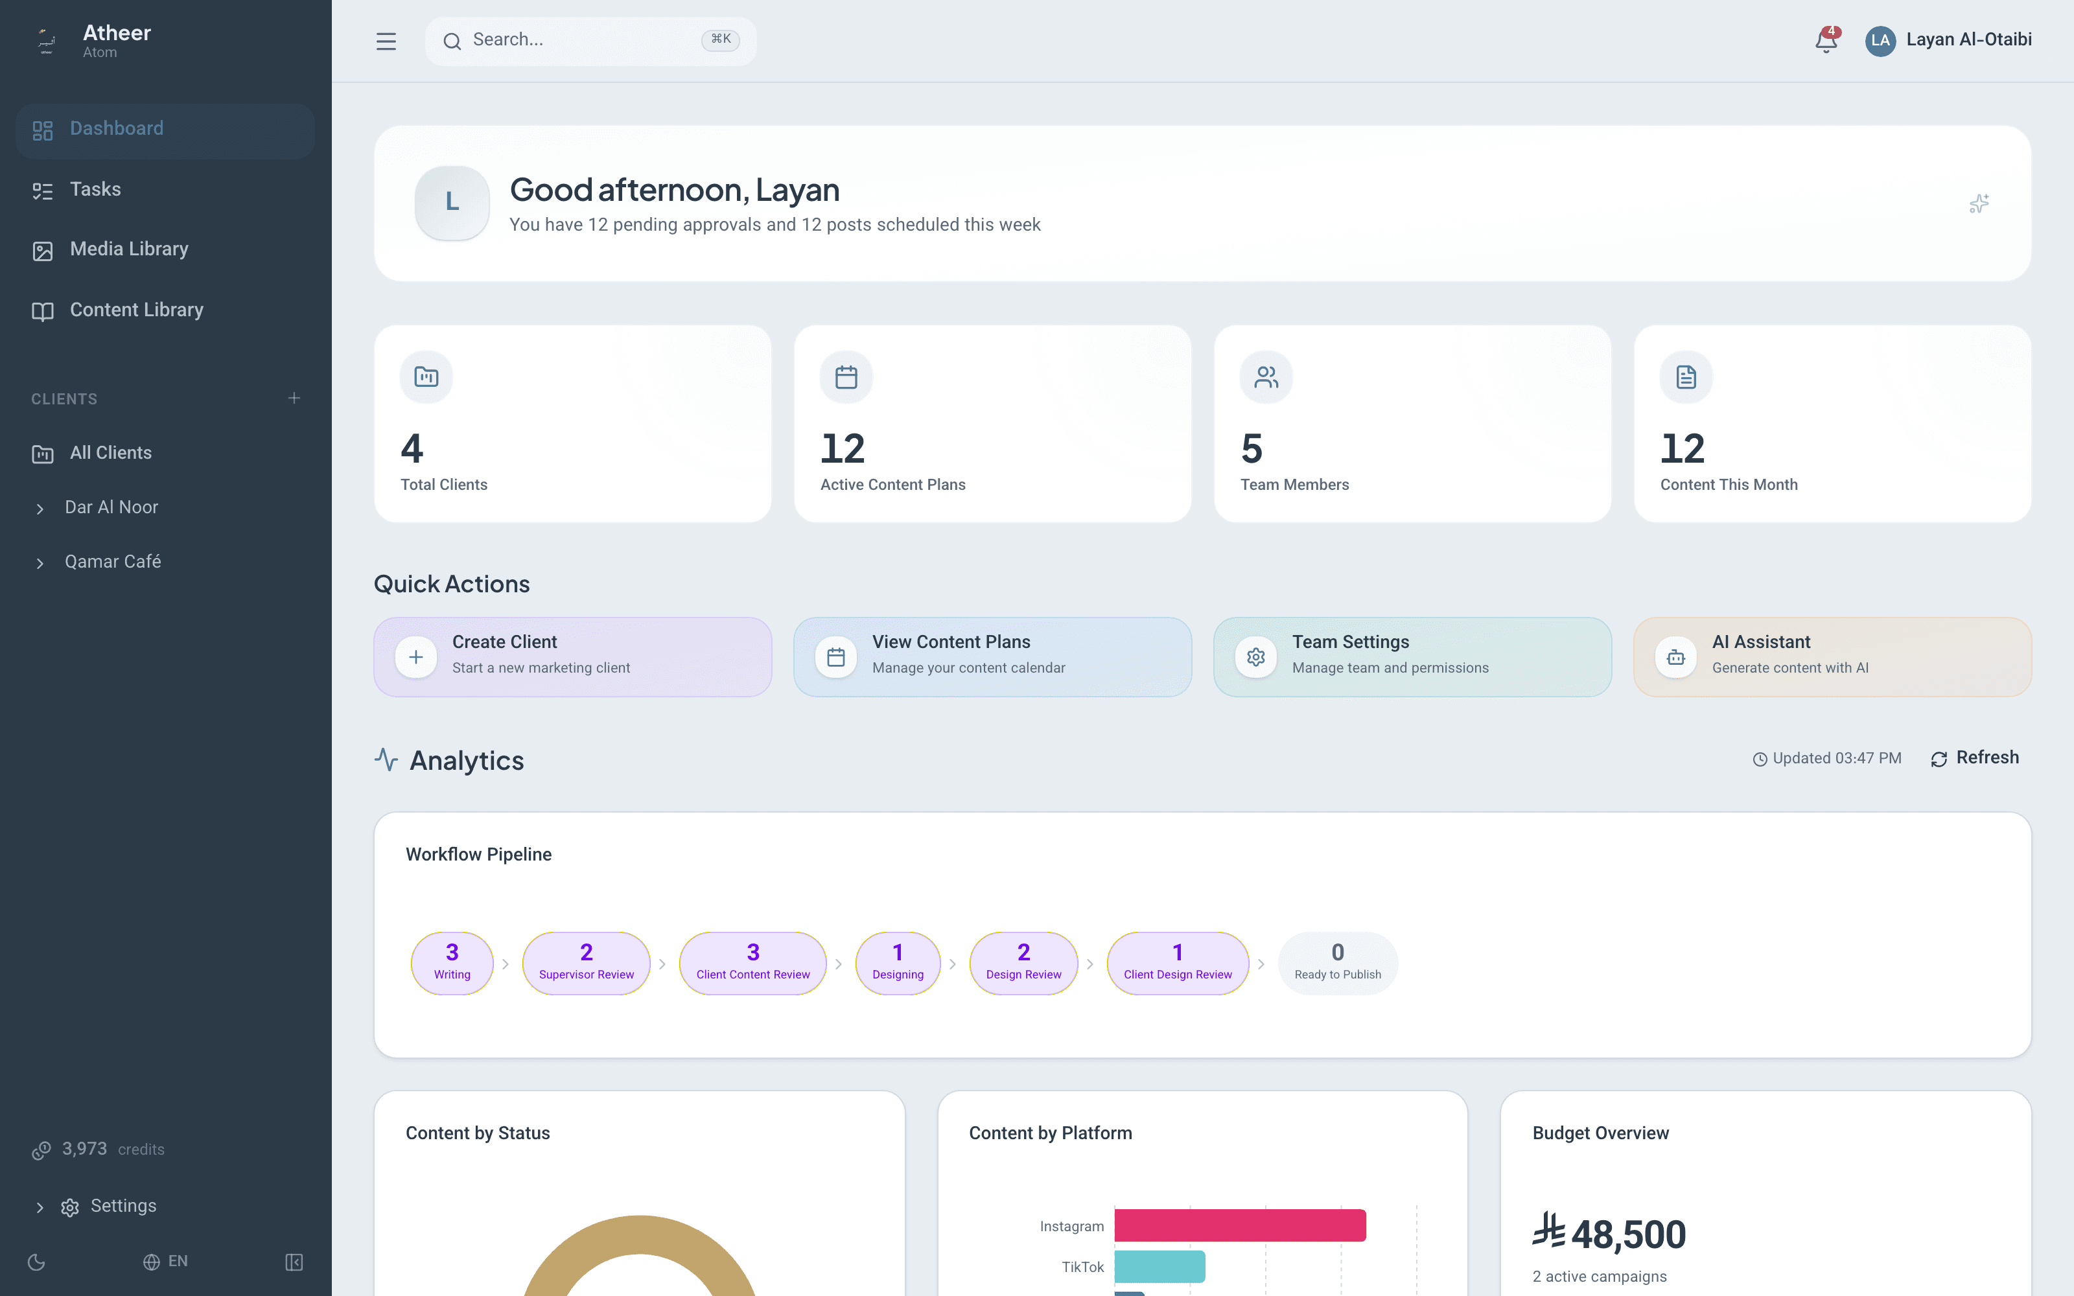Click the Instagram bar in platform chart
Image resolution: width=2074 pixels, height=1296 pixels.
coord(1239,1226)
